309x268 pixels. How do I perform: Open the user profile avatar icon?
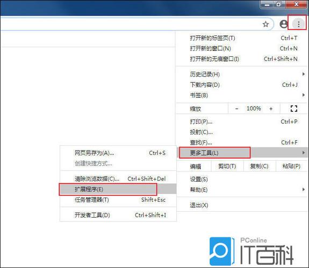tap(284, 24)
